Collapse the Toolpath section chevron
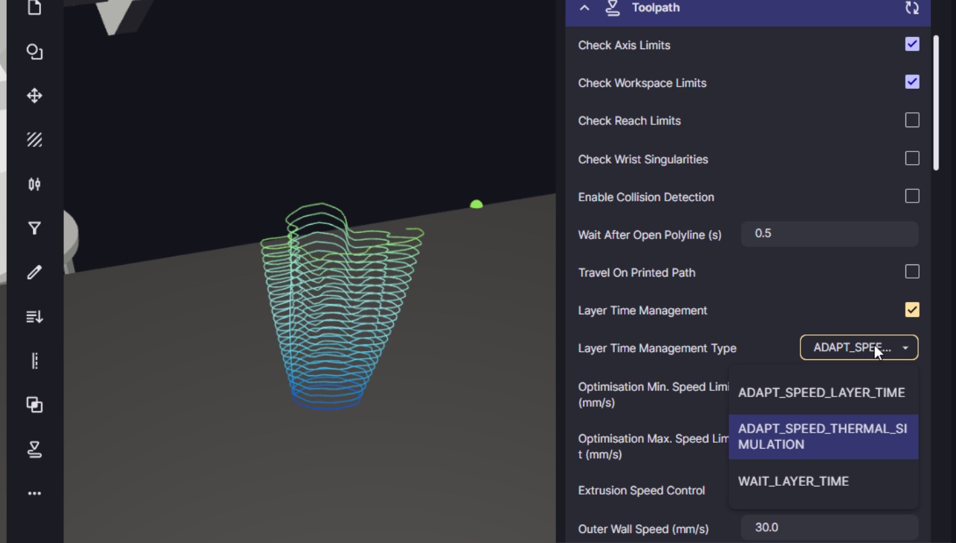Screen dimensions: 956x543 (x=584, y=8)
